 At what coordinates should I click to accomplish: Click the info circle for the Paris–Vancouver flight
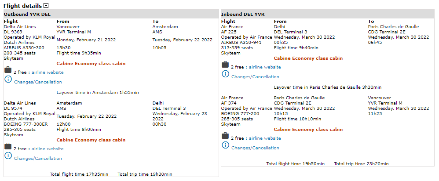click(x=225, y=145)
